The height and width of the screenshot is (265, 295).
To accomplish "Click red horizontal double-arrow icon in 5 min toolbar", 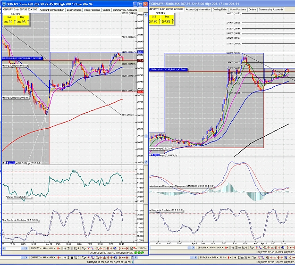I will (x=123, y=248).
